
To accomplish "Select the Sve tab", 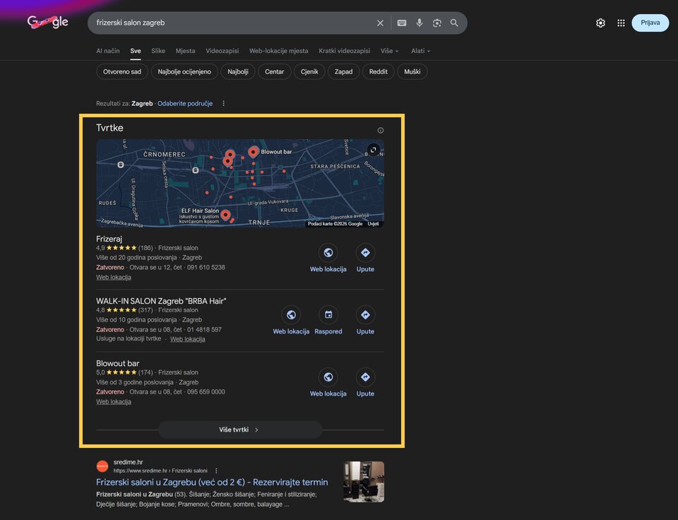I will pyautogui.click(x=136, y=51).
